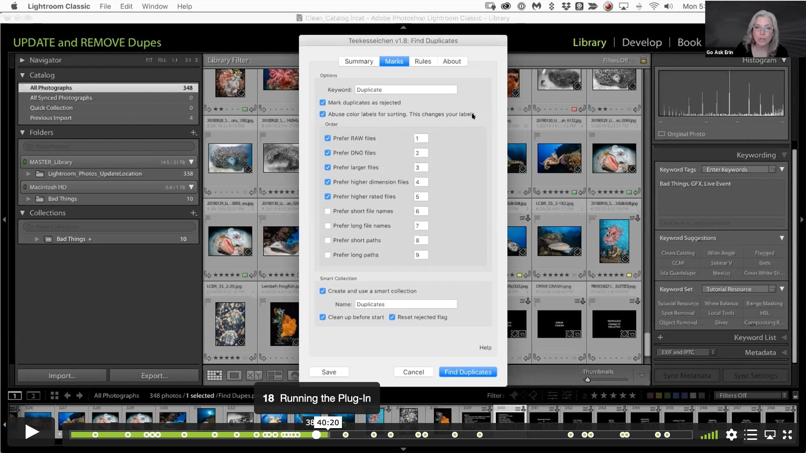Open the About tab
This screenshot has width=806, height=453.
click(452, 61)
